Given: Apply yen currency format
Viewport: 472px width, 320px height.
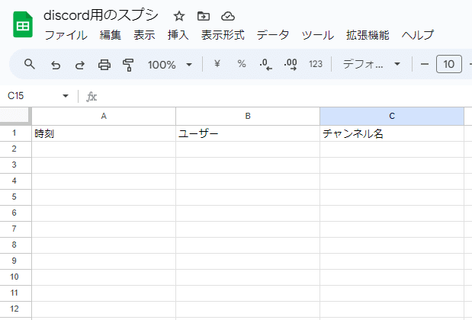Looking at the screenshot, I should point(217,64).
